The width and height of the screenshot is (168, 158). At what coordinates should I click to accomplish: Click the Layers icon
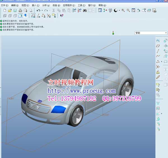[x=149, y=10]
